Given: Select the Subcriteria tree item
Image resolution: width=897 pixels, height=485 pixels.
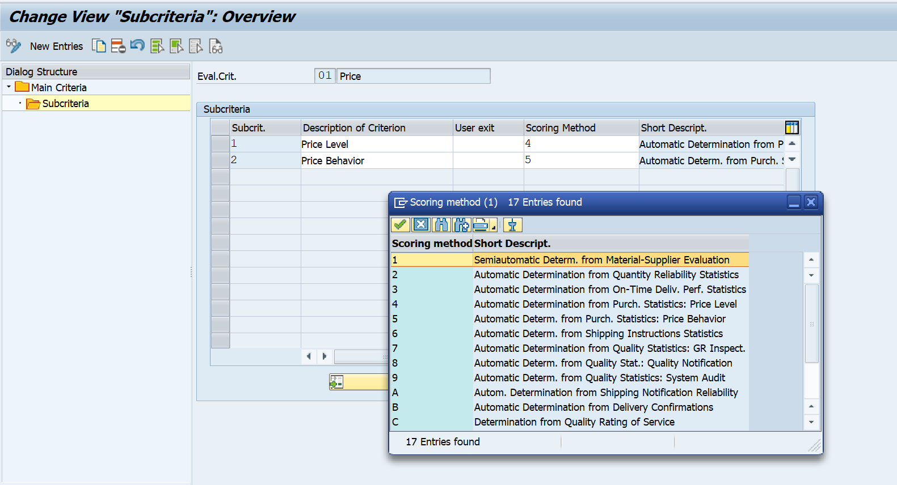Looking at the screenshot, I should click(x=65, y=104).
